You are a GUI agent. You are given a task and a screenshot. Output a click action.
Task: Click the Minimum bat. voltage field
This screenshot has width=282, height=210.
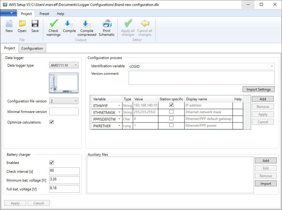(64, 180)
